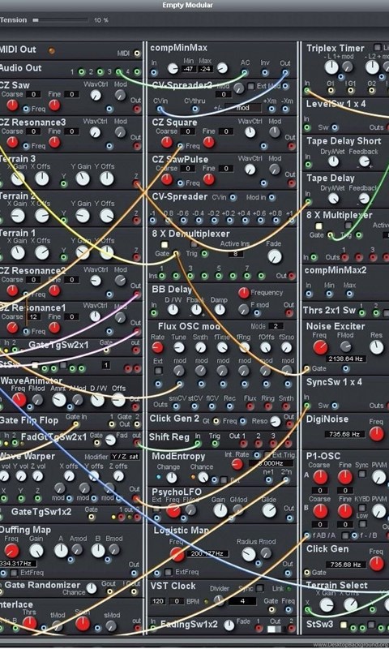Click the Gate Randomizer Gout jack
This screenshot has height=649, width=389.
click(109, 593)
